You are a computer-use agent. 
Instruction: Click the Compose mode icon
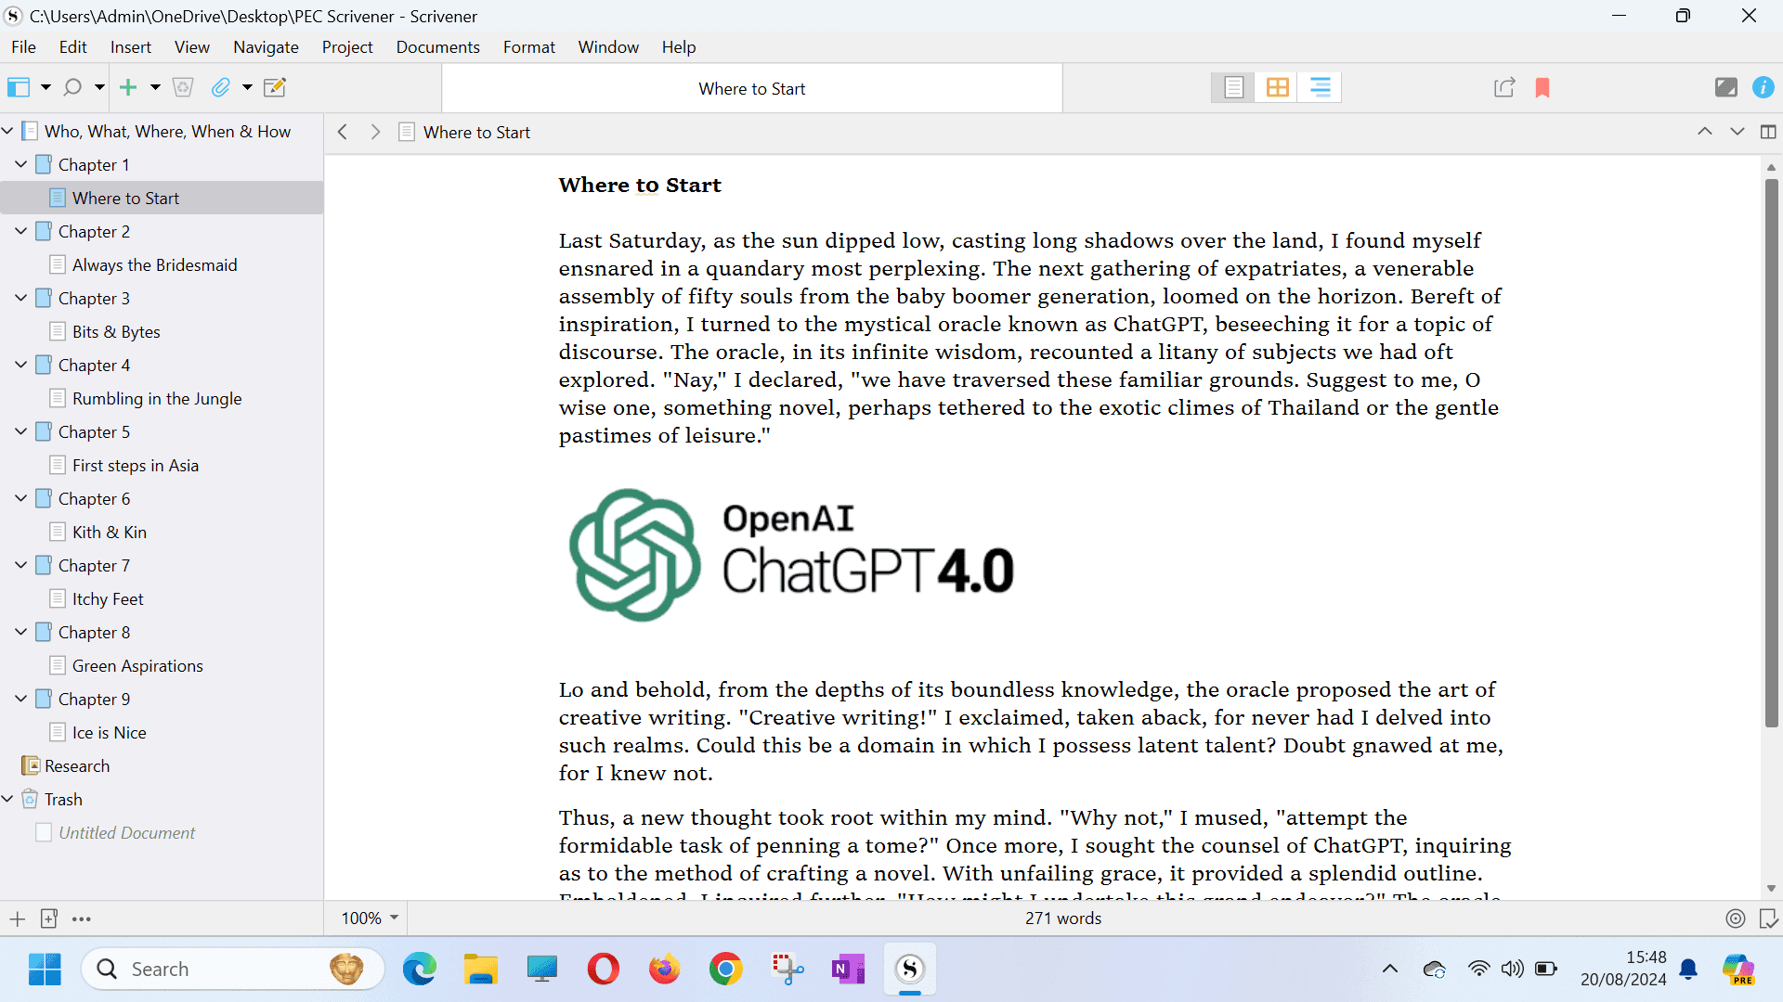[x=1725, y=87]
